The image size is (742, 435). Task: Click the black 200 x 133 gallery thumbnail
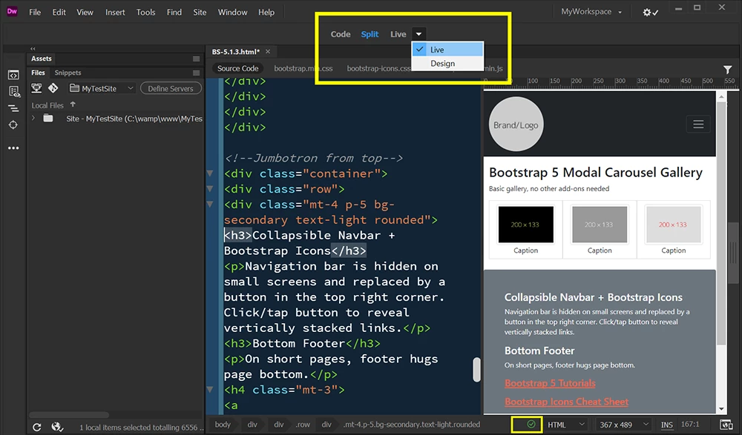[525, 224]
